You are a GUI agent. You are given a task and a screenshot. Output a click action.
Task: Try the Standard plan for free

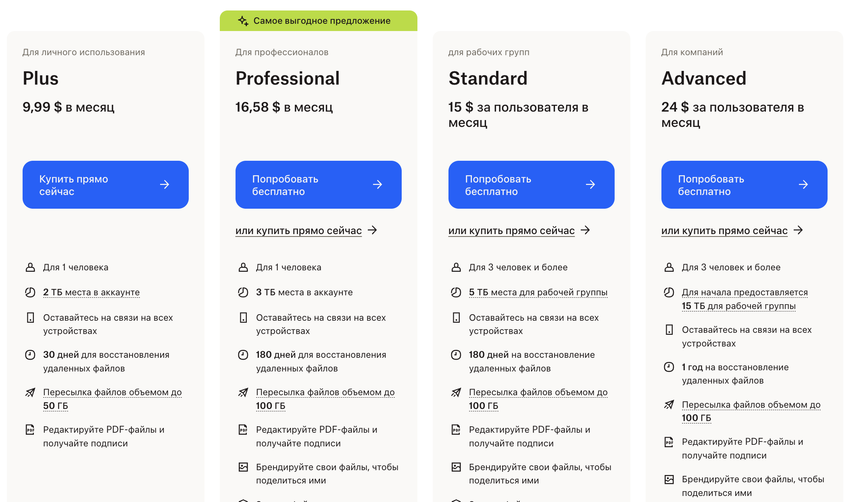[x=531, y=185]
